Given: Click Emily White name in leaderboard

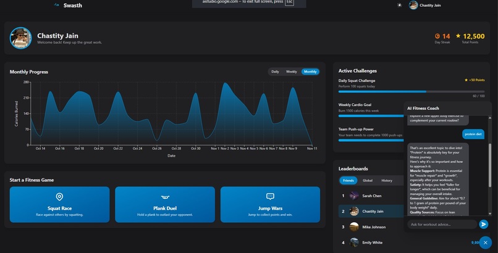Looking at the screenshot, I should pos(372,243).
